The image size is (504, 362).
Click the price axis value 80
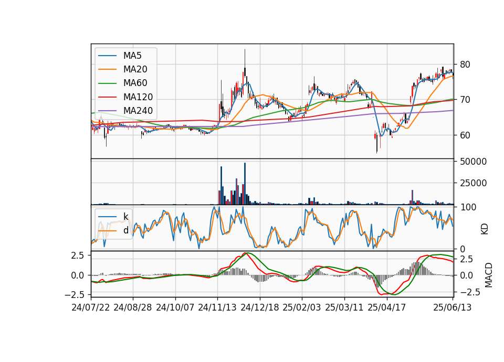coord(465,65)
